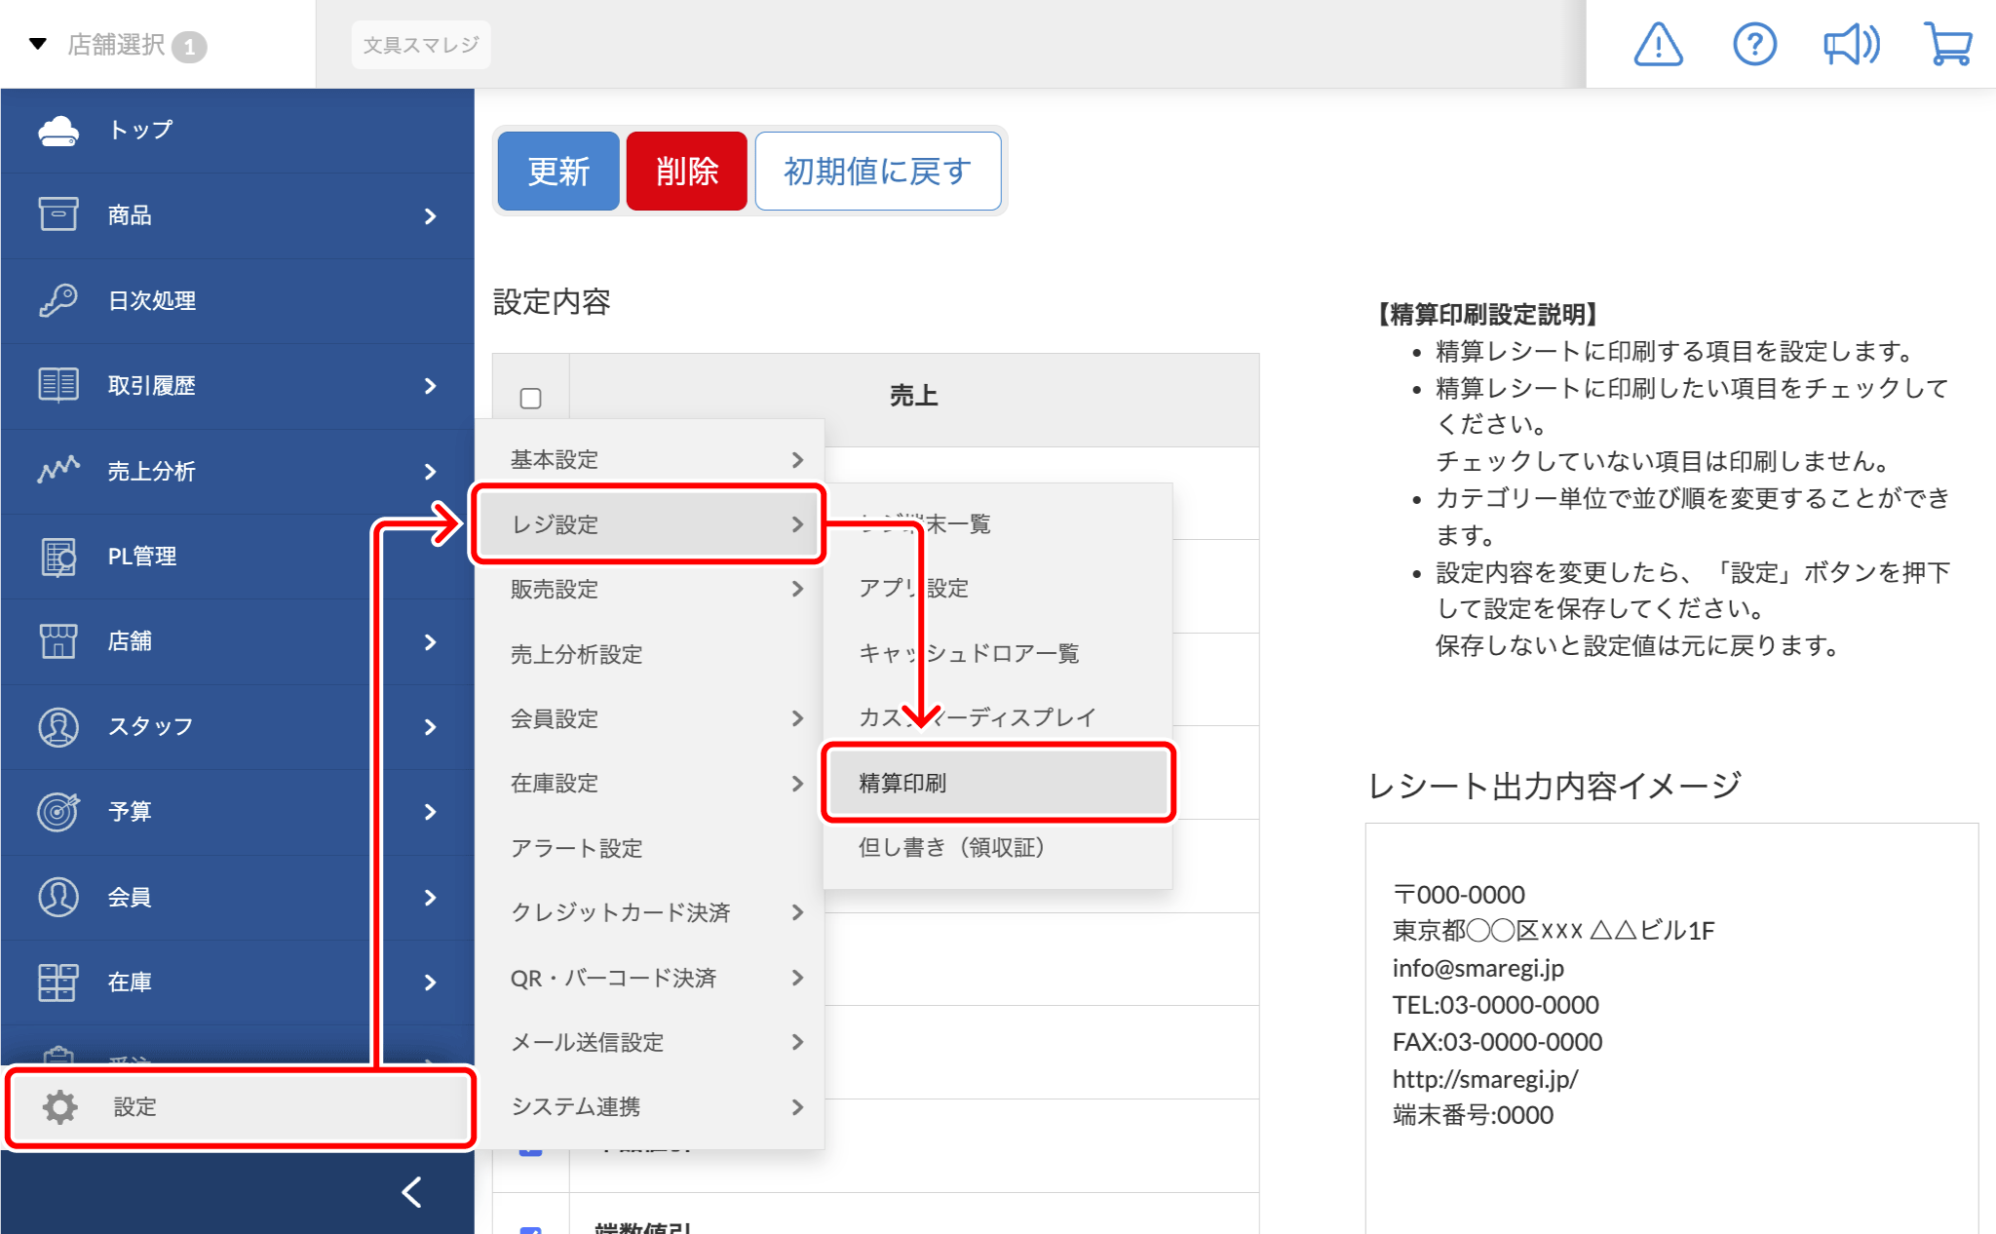Click the PL管理 document icon
The width and height of the screenshot is (1996, 1234).
coord(58,556)
